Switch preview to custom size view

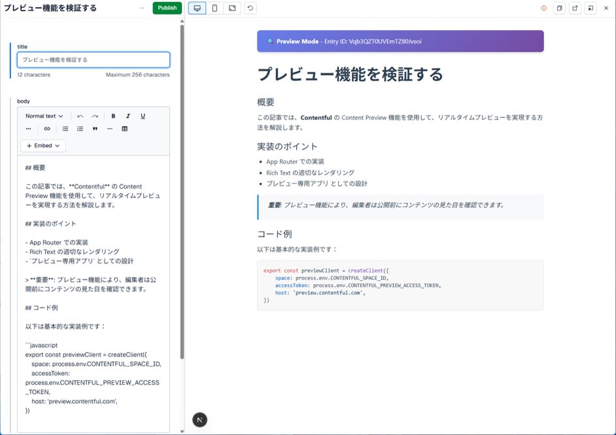232,8
